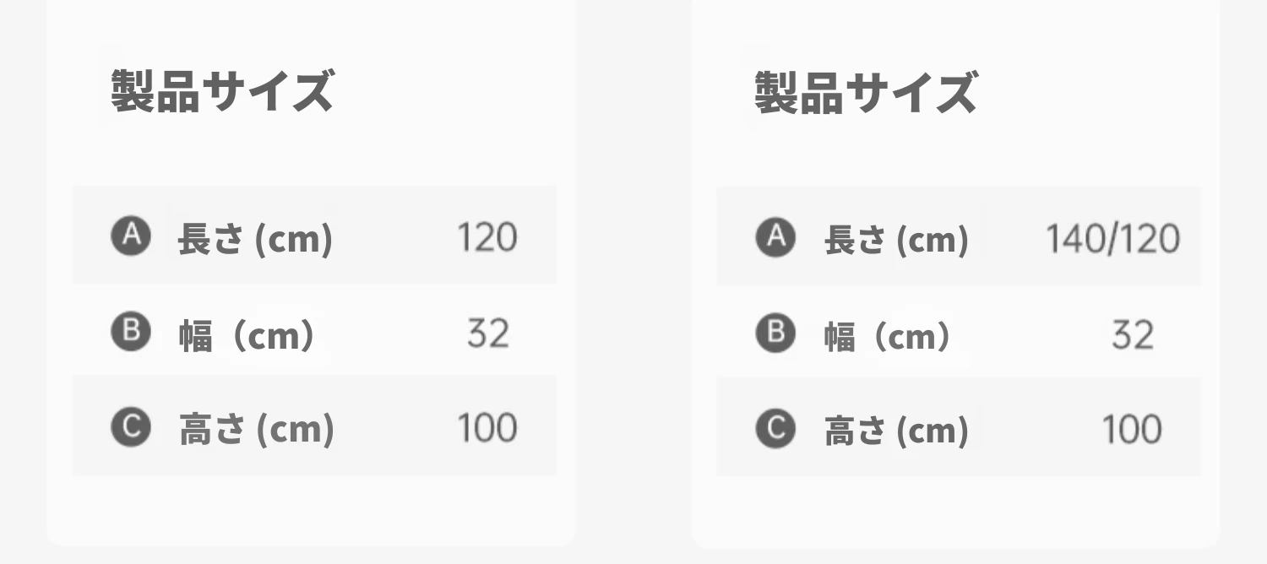Viewport: 1267px width, 564px height.
Task: Click the C circle icon in left table
Action: coord(131,427)
